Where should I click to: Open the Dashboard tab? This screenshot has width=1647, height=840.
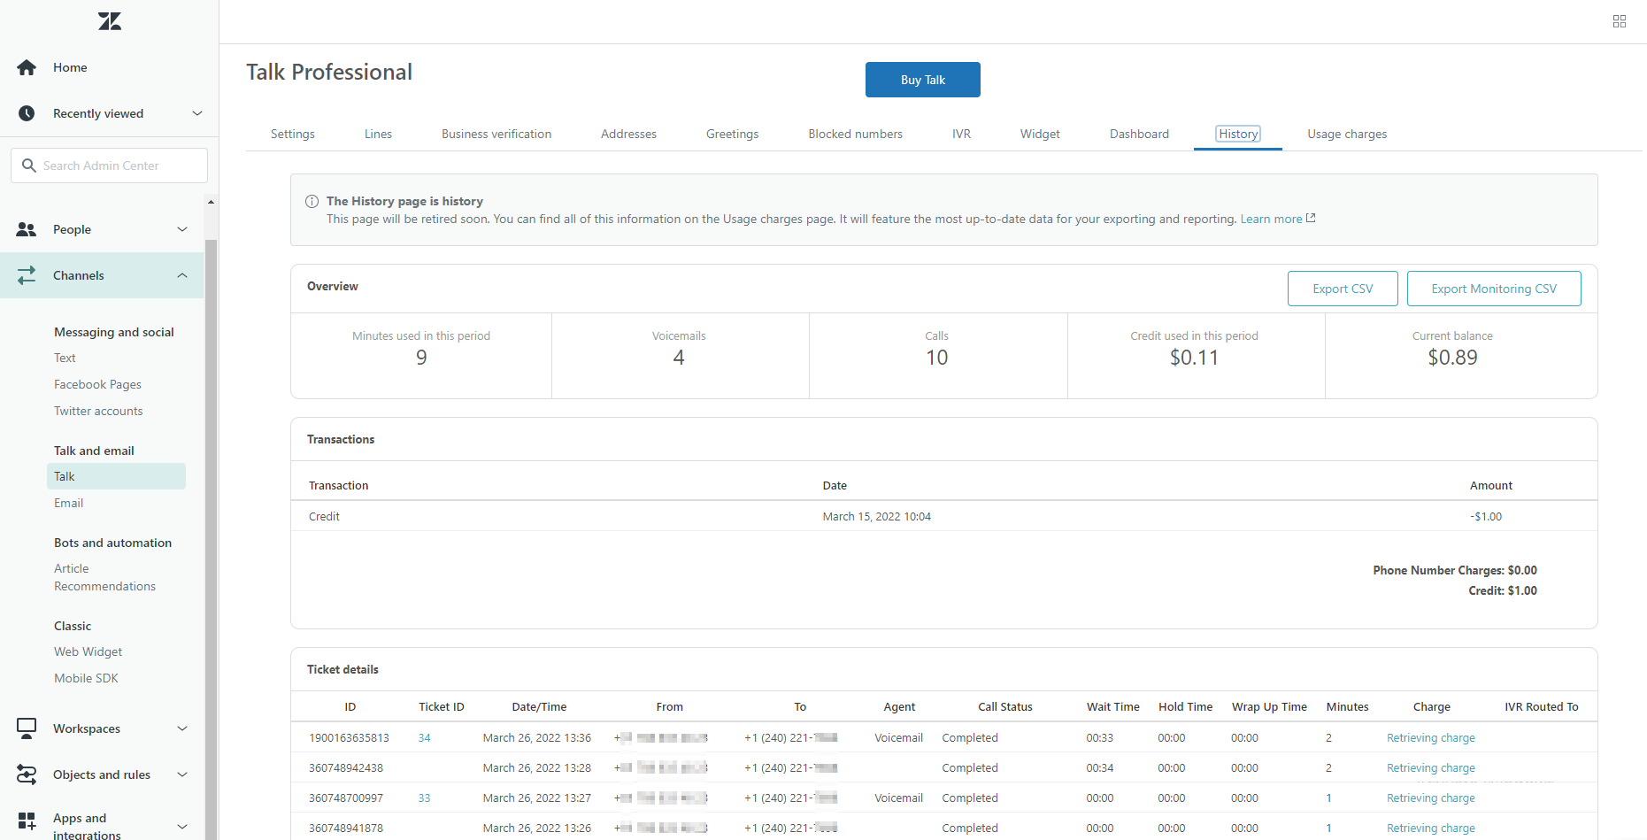(x=1139, y=134)
